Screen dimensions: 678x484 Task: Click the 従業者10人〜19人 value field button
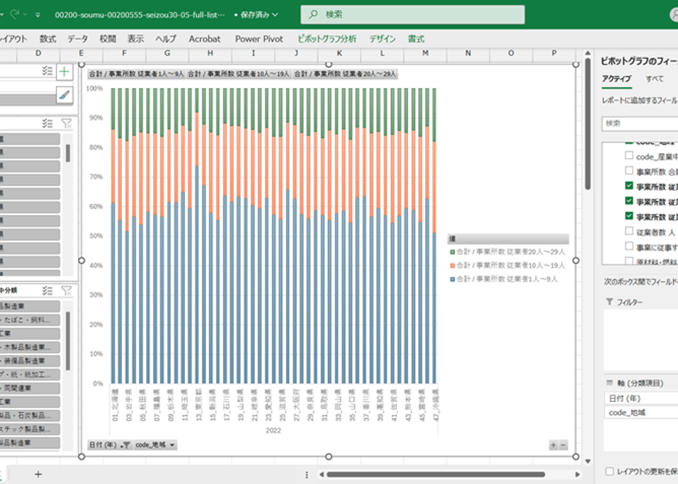coord(239,74)
